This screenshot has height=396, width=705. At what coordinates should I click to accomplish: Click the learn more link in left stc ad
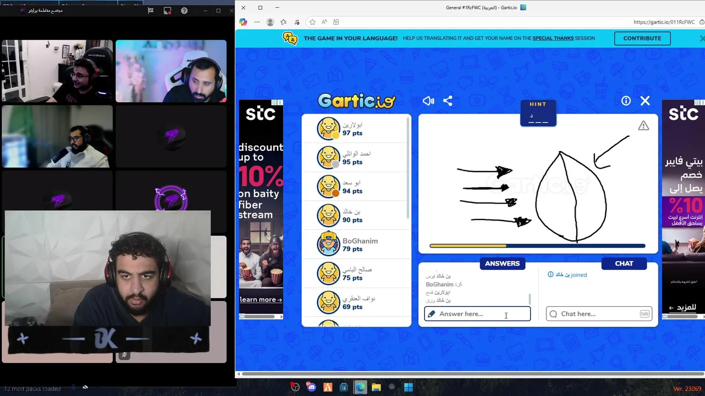(261, 300)
